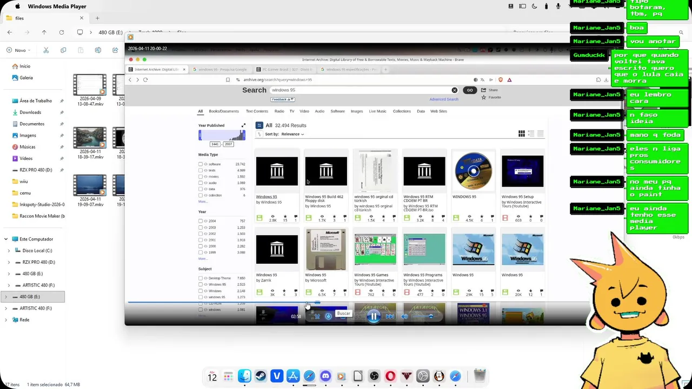Check the 2003 year filter
Viewport: 692px width, 389px height.
pos(201,227)
